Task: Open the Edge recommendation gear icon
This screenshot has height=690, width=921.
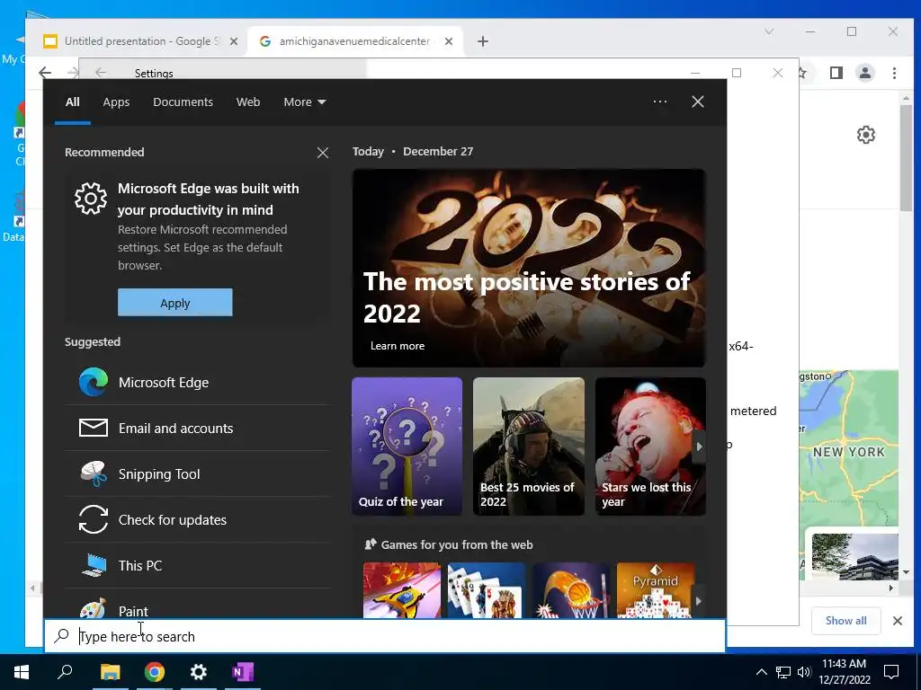Action: [x=91, y=199]
